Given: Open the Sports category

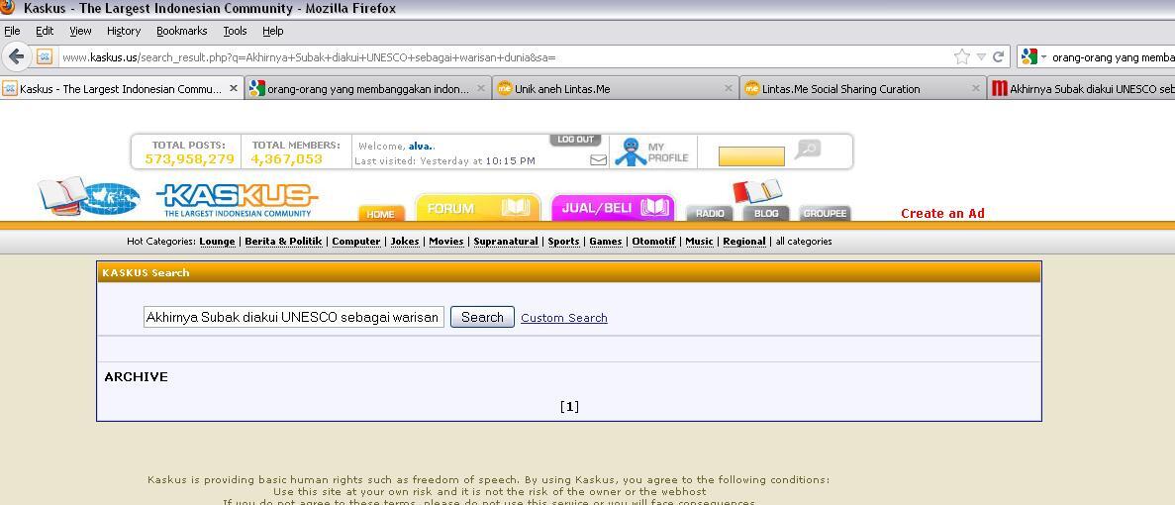Looking at the screenshot, I should click(x=563, y=242).
